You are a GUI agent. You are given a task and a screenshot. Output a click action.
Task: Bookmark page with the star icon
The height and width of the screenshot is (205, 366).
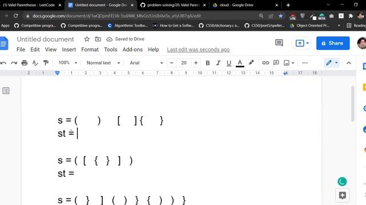281,16
